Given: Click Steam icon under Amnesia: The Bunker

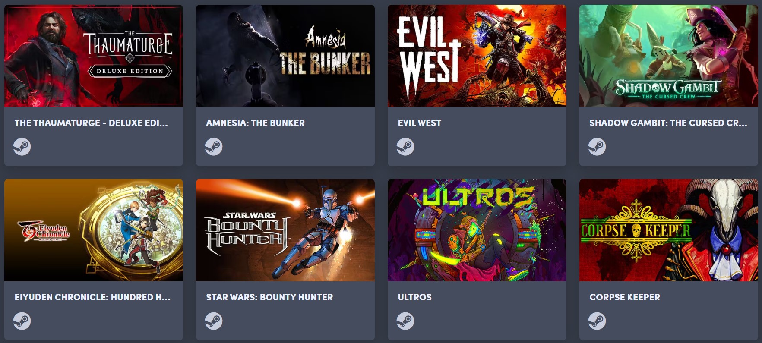Looking at the screenshot, I should click(x=214, y=147).
